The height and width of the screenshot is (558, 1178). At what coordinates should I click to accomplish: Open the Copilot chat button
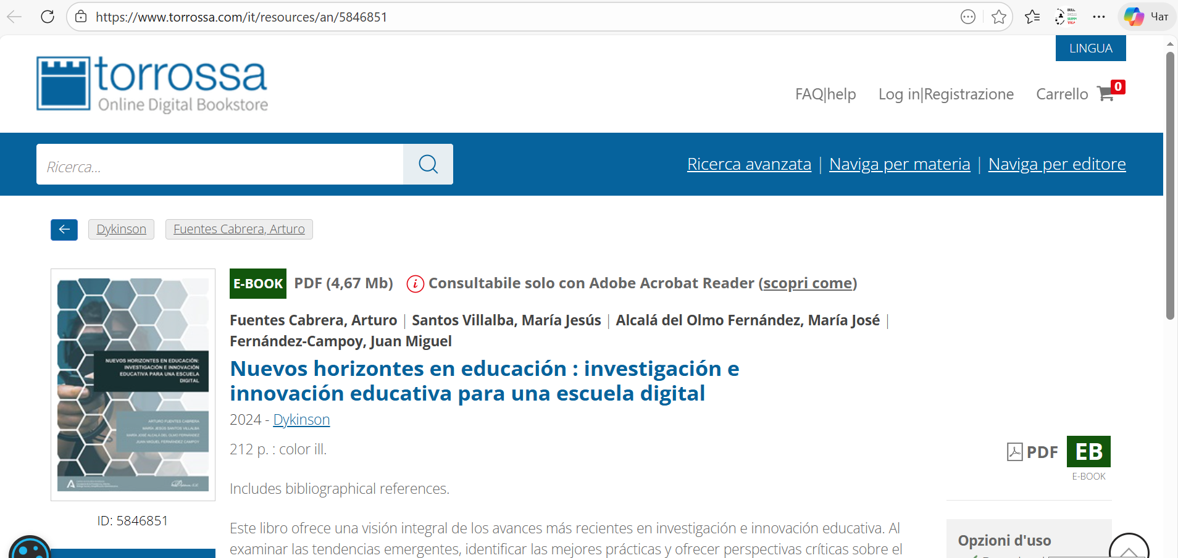pos(1146,17)
